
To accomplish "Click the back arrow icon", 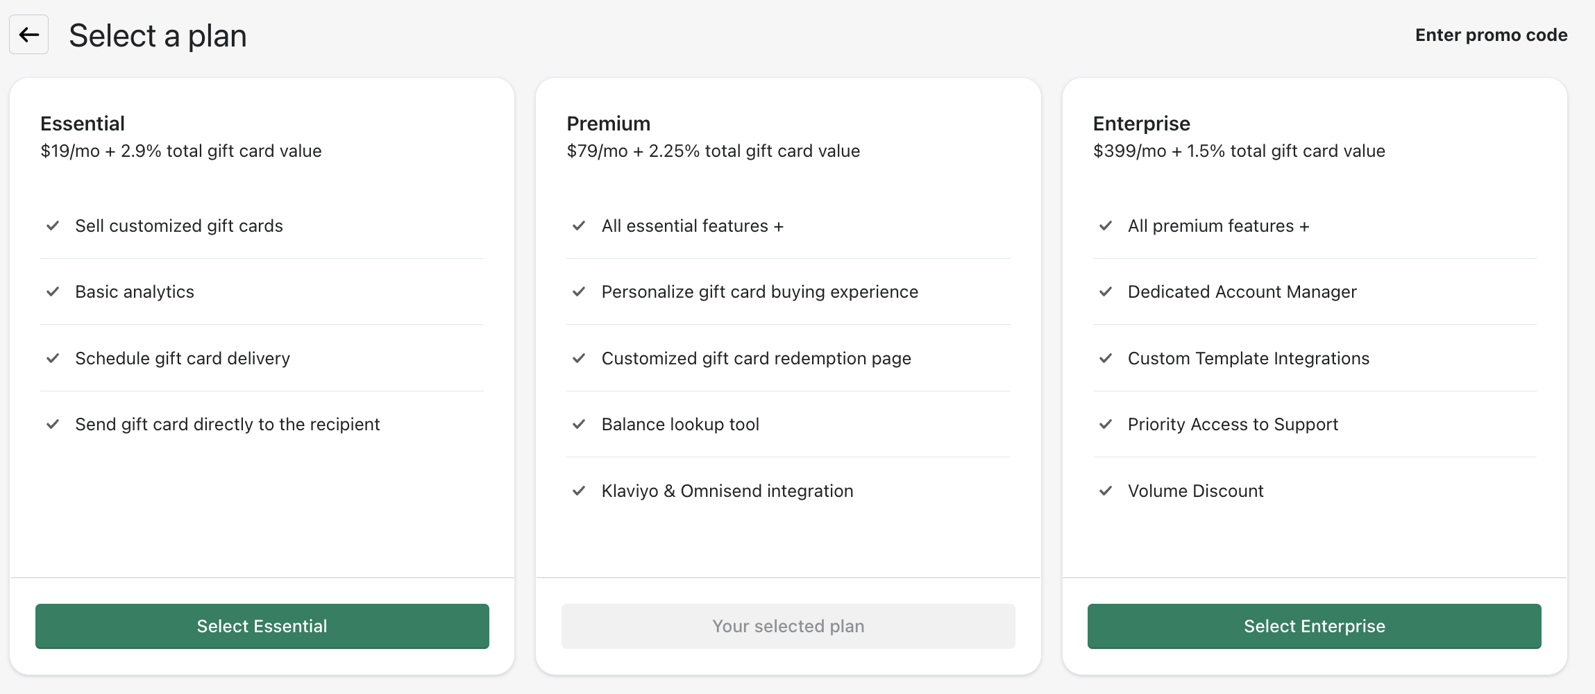I will point(28,35).
